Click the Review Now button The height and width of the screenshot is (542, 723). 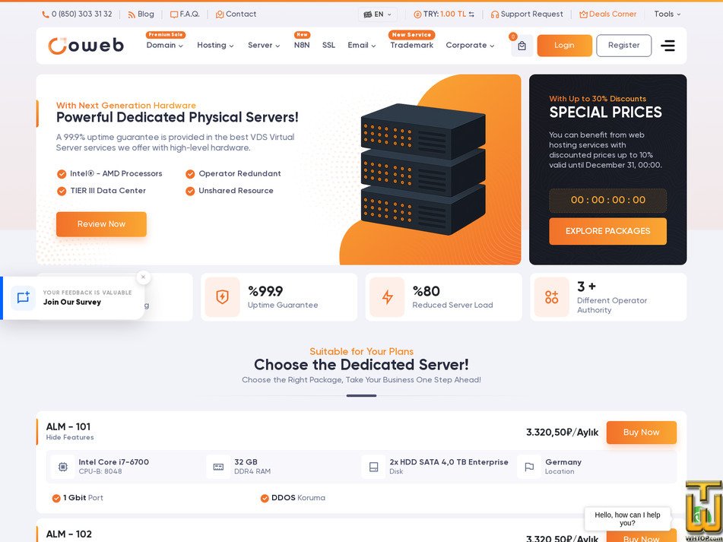(x=101, y=224)
